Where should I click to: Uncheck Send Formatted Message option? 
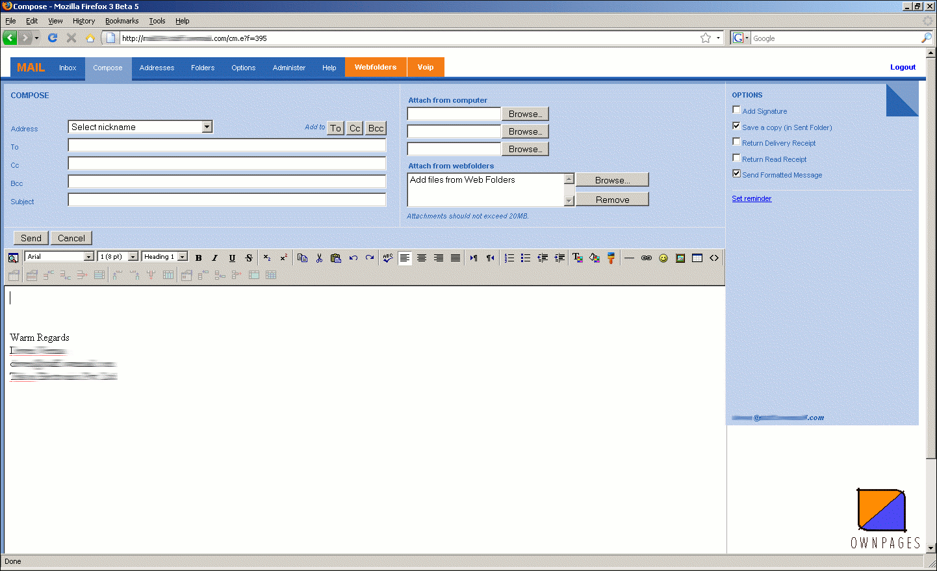pyautogui.click(x=736, y=174)
